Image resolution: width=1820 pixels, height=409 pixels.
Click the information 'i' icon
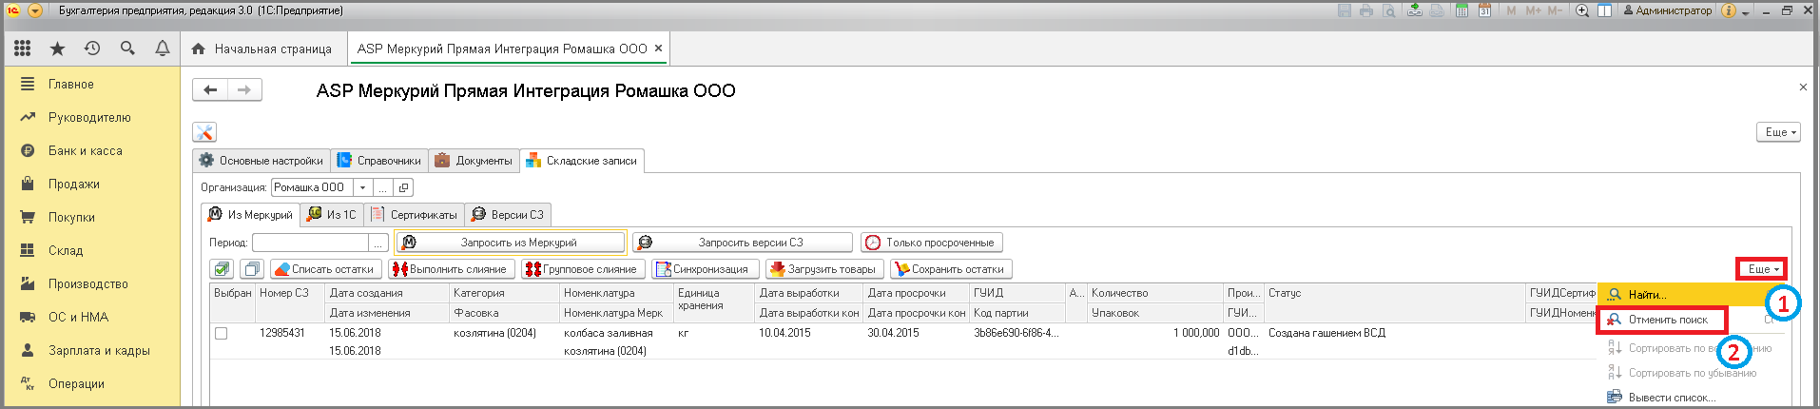1729,10
